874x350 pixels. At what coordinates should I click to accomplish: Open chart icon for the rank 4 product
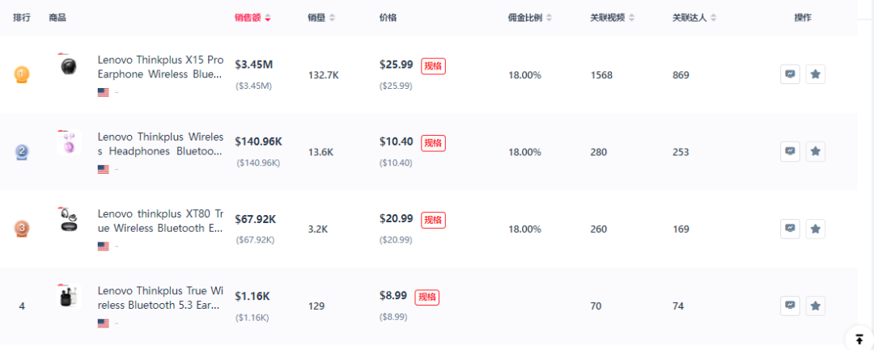click(x=790, y=306)
